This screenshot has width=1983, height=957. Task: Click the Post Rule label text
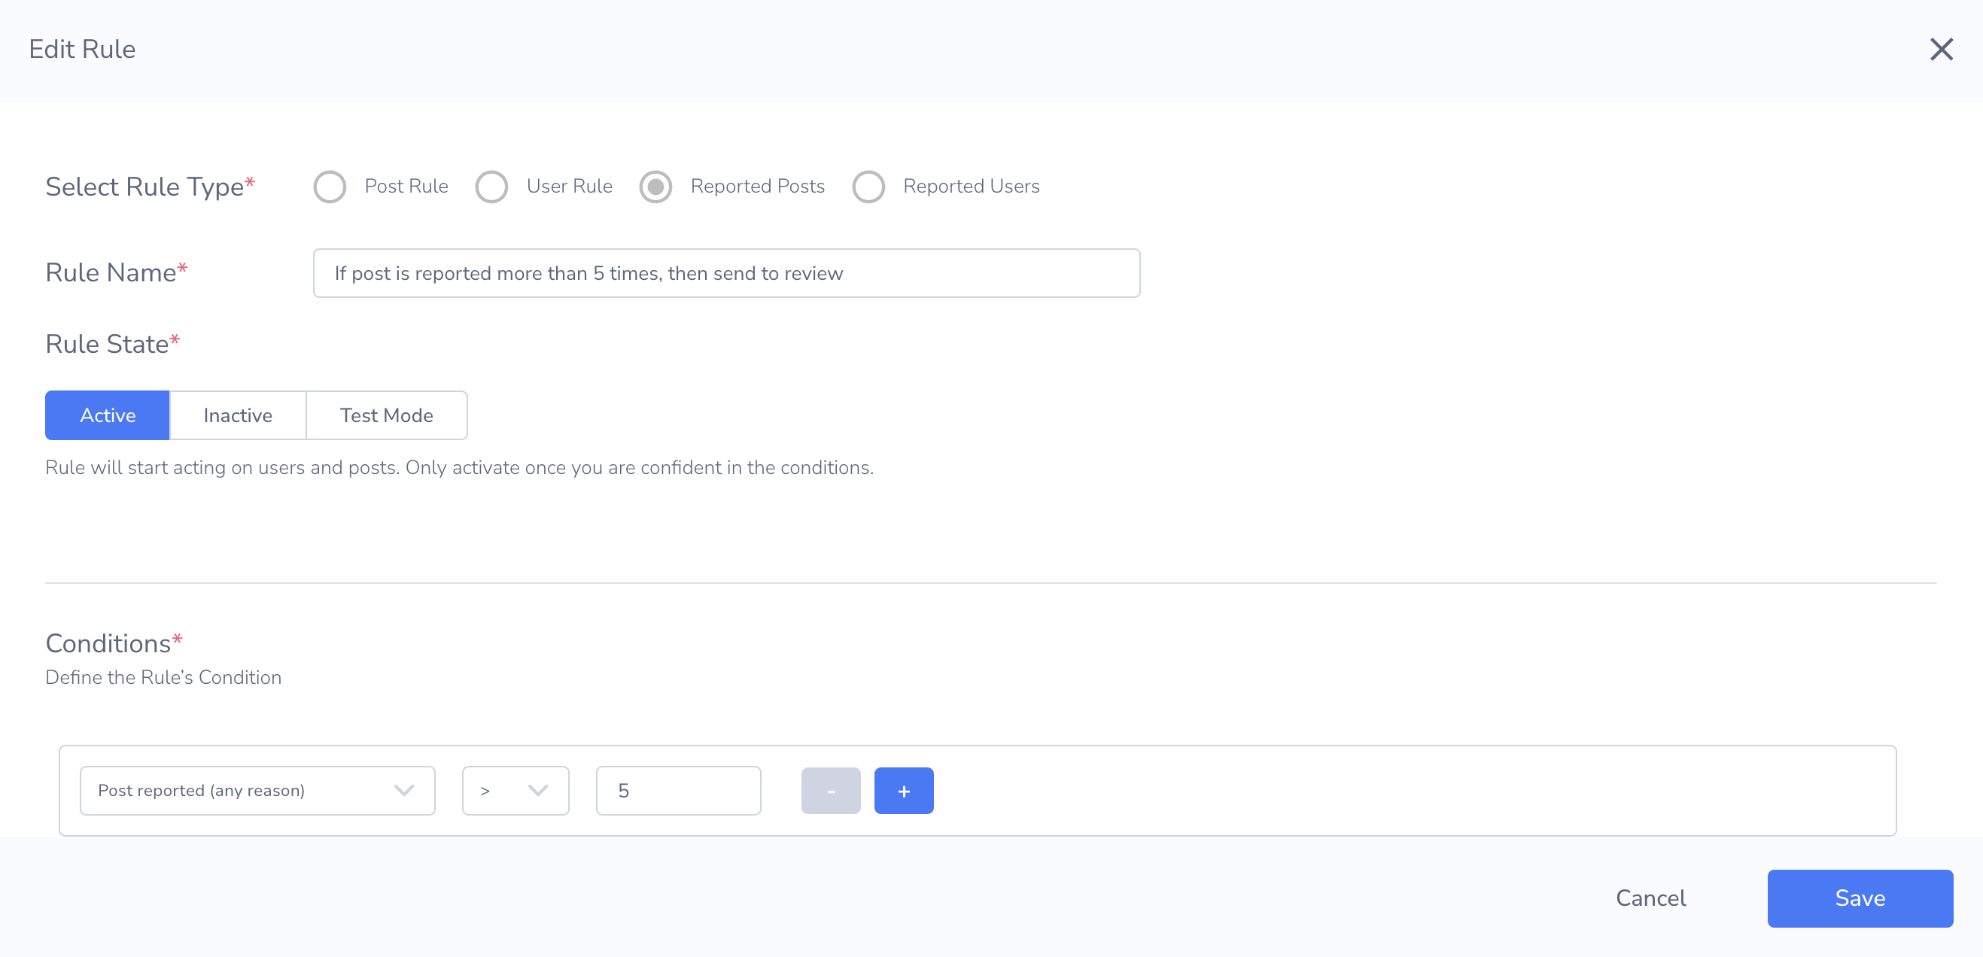pyautogui.click(x=406, y=186)
